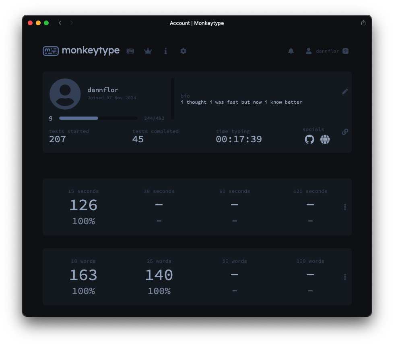Select the 15 seconds 126 wpm result

coord(83,205)
